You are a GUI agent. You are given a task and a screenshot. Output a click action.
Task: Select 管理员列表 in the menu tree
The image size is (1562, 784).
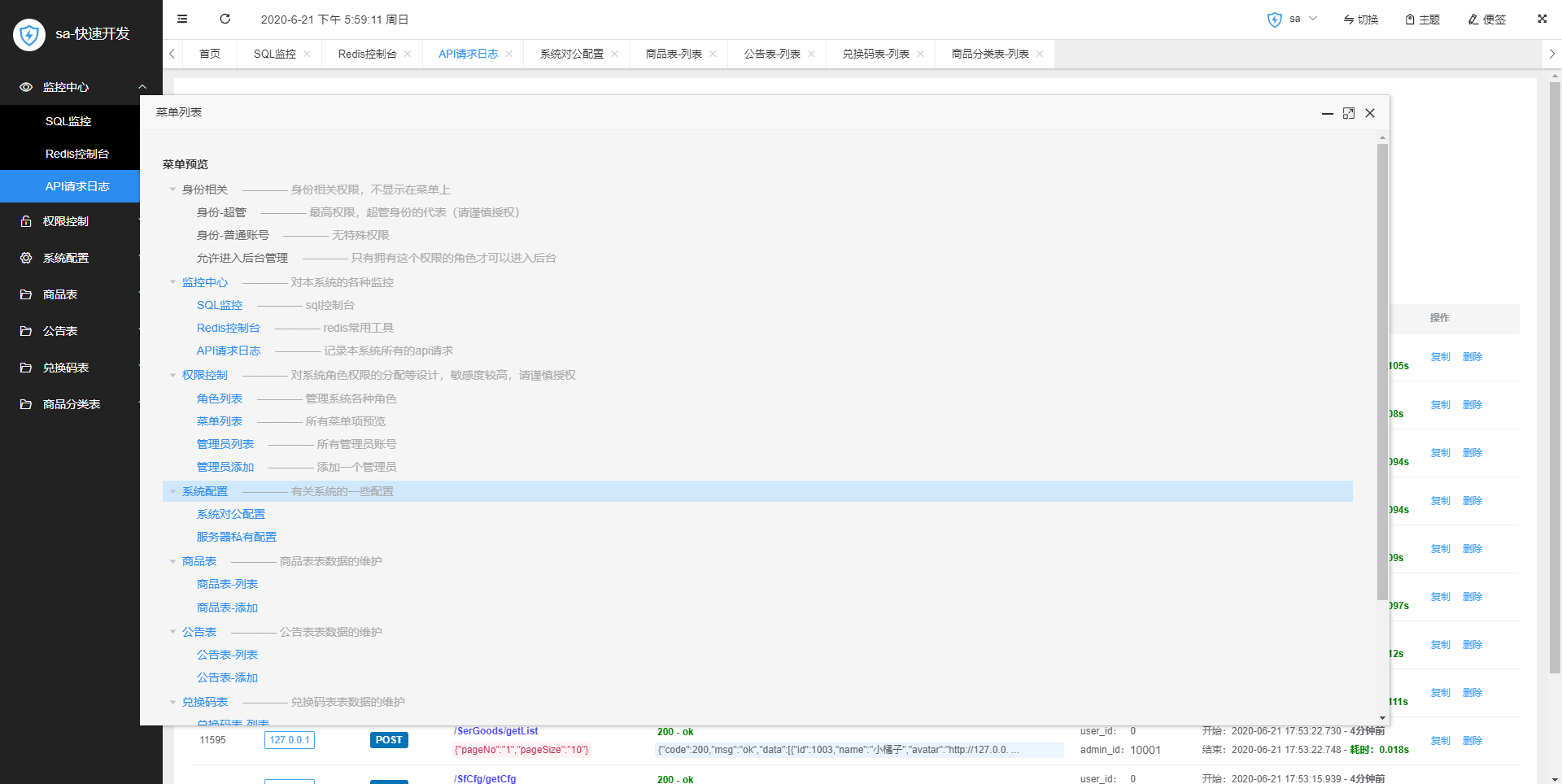point(225,444)
